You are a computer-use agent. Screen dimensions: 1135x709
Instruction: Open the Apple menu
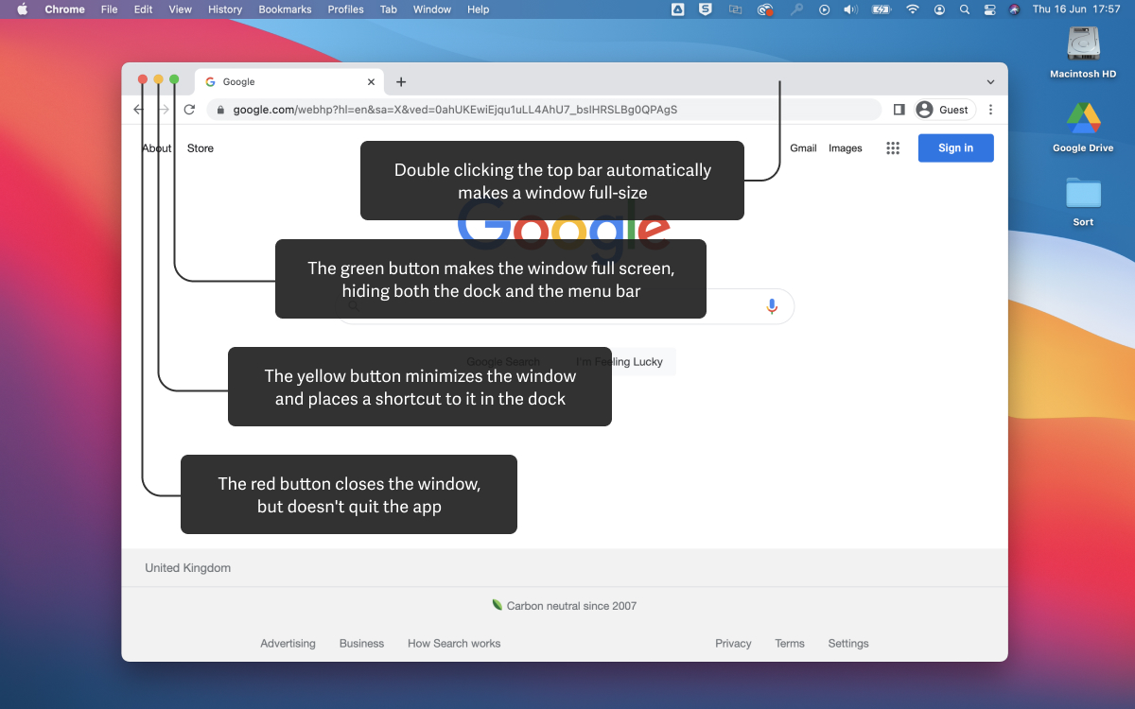point(23,9)
